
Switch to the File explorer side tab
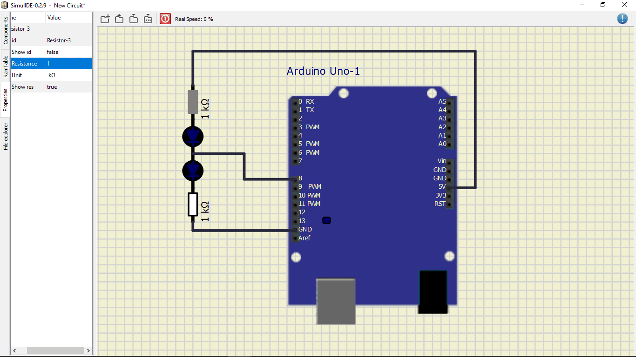click(5, 137)
